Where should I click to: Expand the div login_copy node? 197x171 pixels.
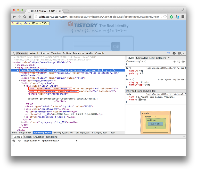pyautogui.click(x=22, y=122)
